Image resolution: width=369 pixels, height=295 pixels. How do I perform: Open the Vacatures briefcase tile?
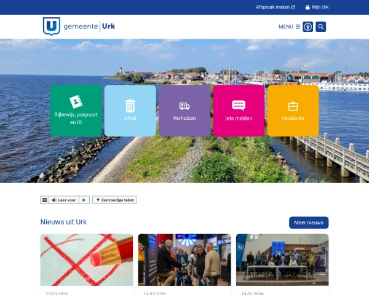(x=293, y=111)
